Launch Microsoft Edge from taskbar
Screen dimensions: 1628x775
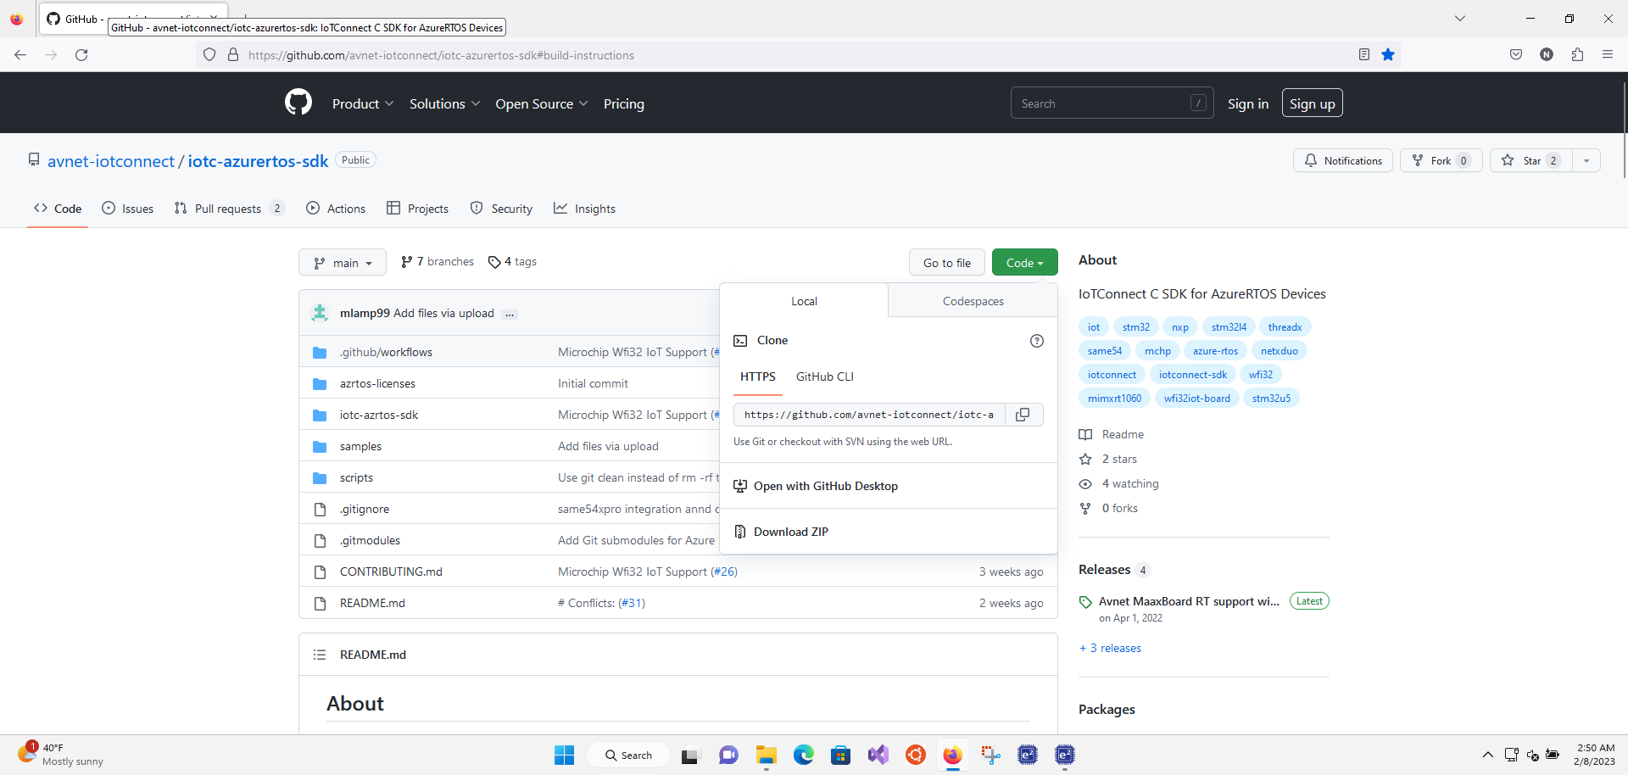point(803,755)
